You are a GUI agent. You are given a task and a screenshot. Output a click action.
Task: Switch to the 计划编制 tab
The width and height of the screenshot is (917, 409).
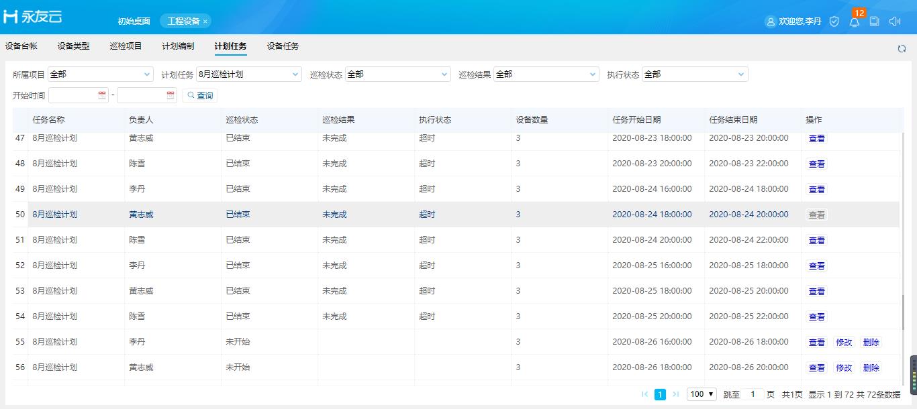(178, 46)
